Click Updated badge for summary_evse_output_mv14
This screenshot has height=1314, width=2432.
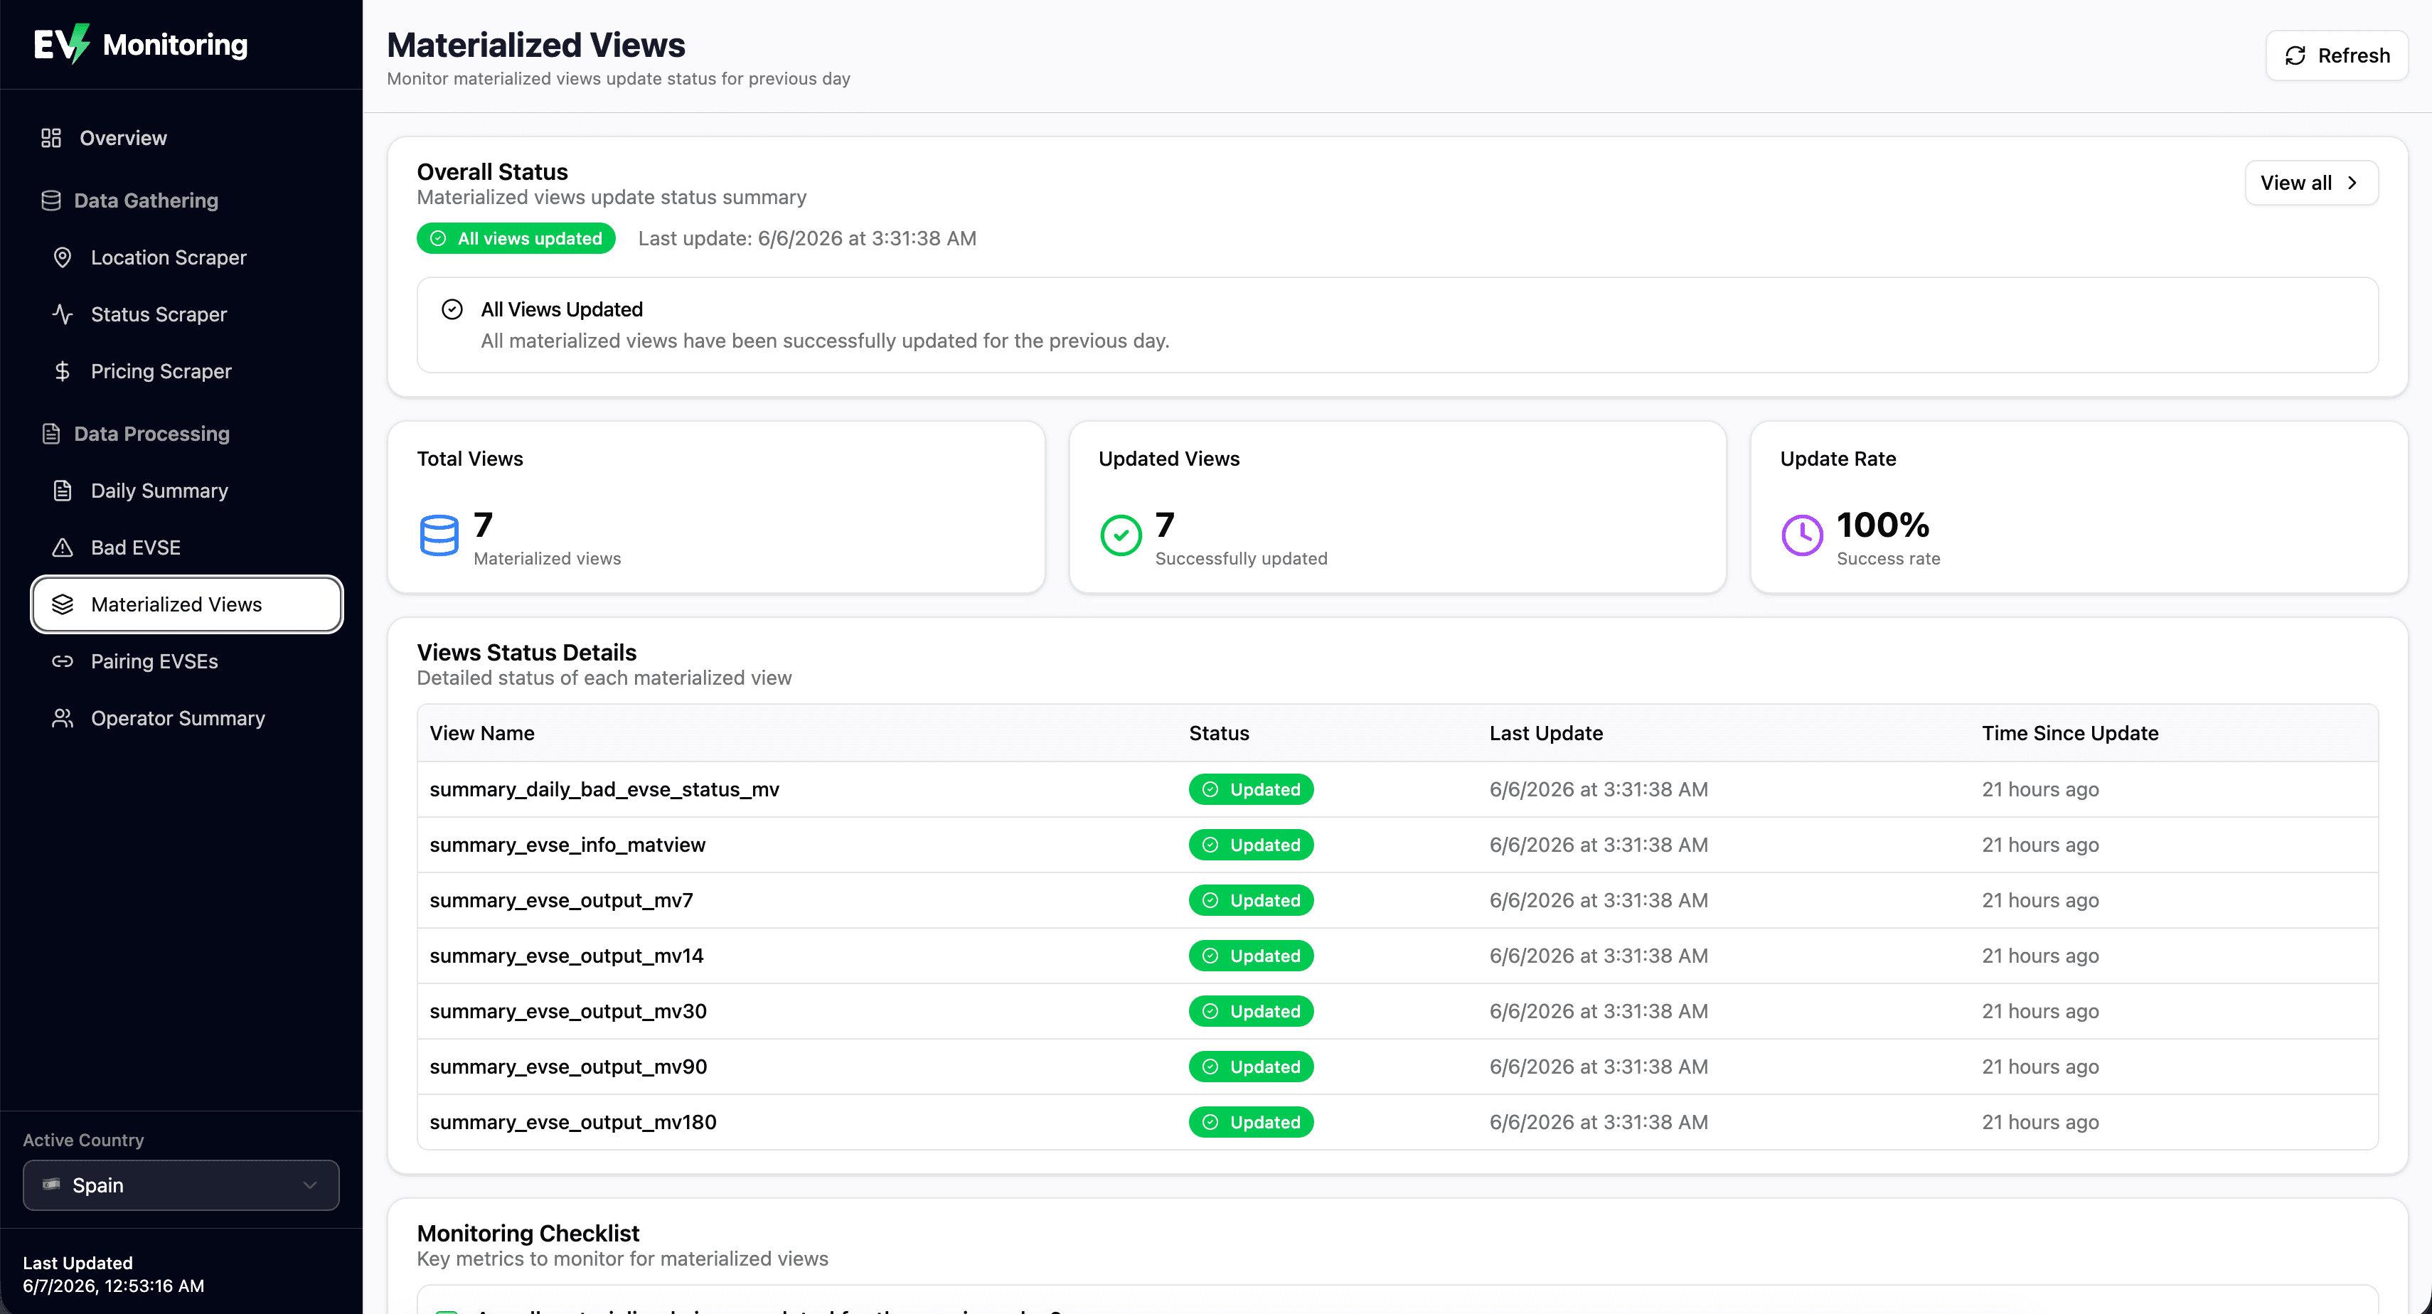(1251, 956)
